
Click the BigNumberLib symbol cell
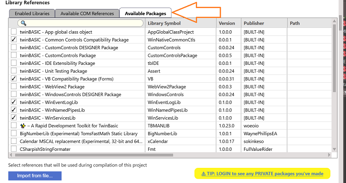pos(181,133)
